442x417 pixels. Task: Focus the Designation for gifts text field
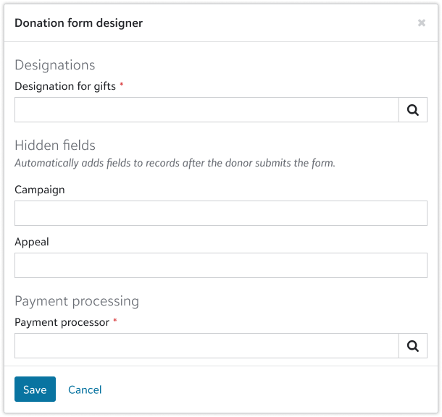[x=207, y=110]
